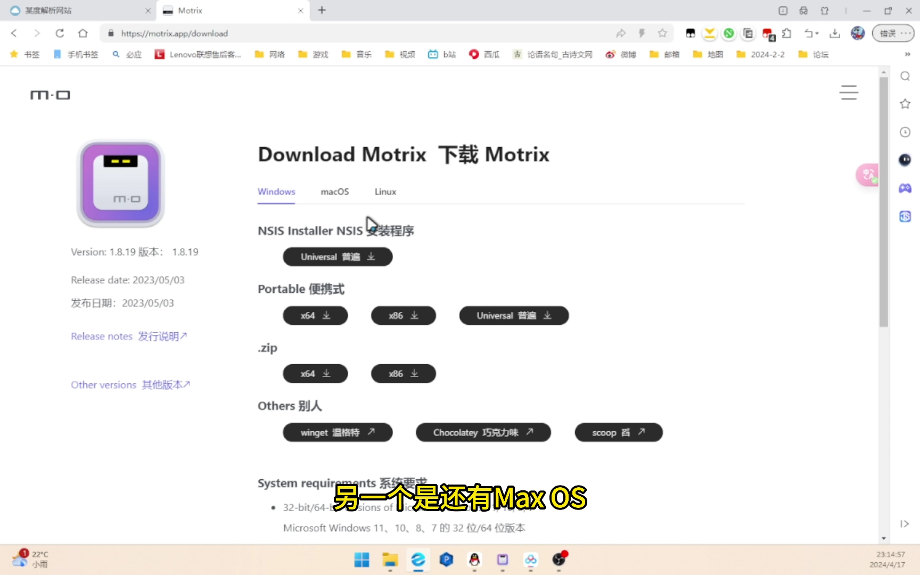Select the Windows tab

(276, 192)
